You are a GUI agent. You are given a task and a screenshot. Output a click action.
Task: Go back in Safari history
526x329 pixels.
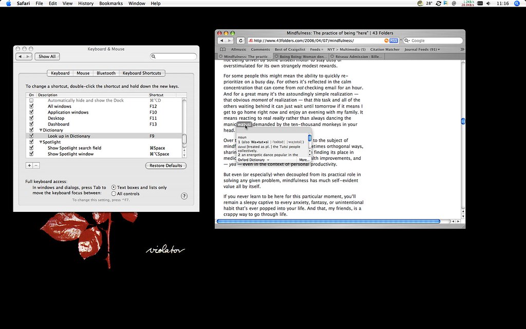[x=221, y=41]
